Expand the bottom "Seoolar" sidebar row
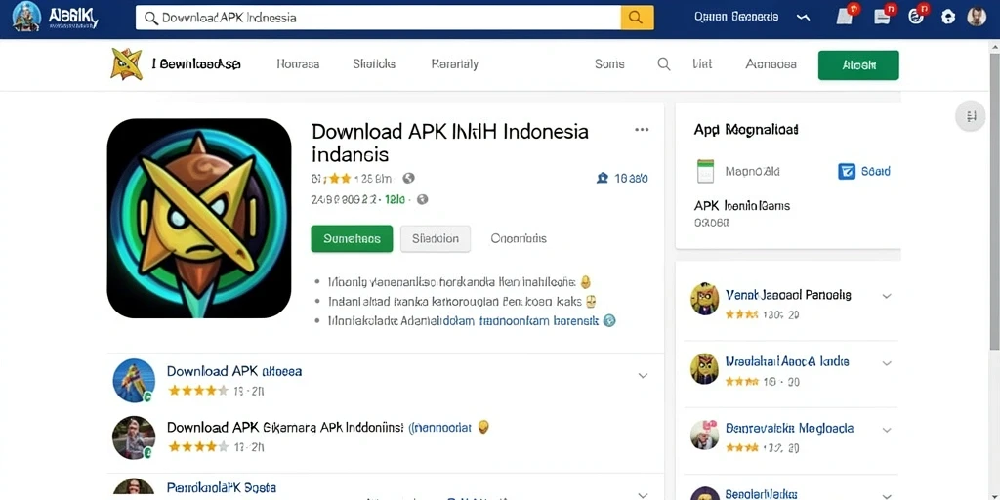This screenshot has width=1000, height=500. coord(887,496)
